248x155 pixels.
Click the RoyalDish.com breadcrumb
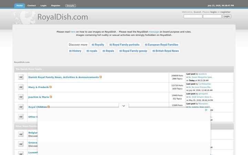click(x=22, y=62)
